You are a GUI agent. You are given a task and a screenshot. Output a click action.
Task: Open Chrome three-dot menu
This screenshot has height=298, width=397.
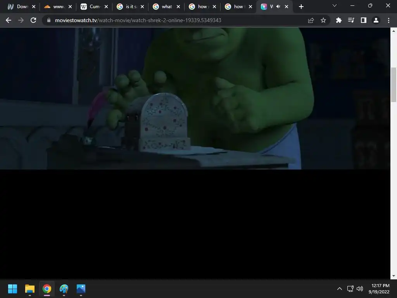tap(388, 20)
